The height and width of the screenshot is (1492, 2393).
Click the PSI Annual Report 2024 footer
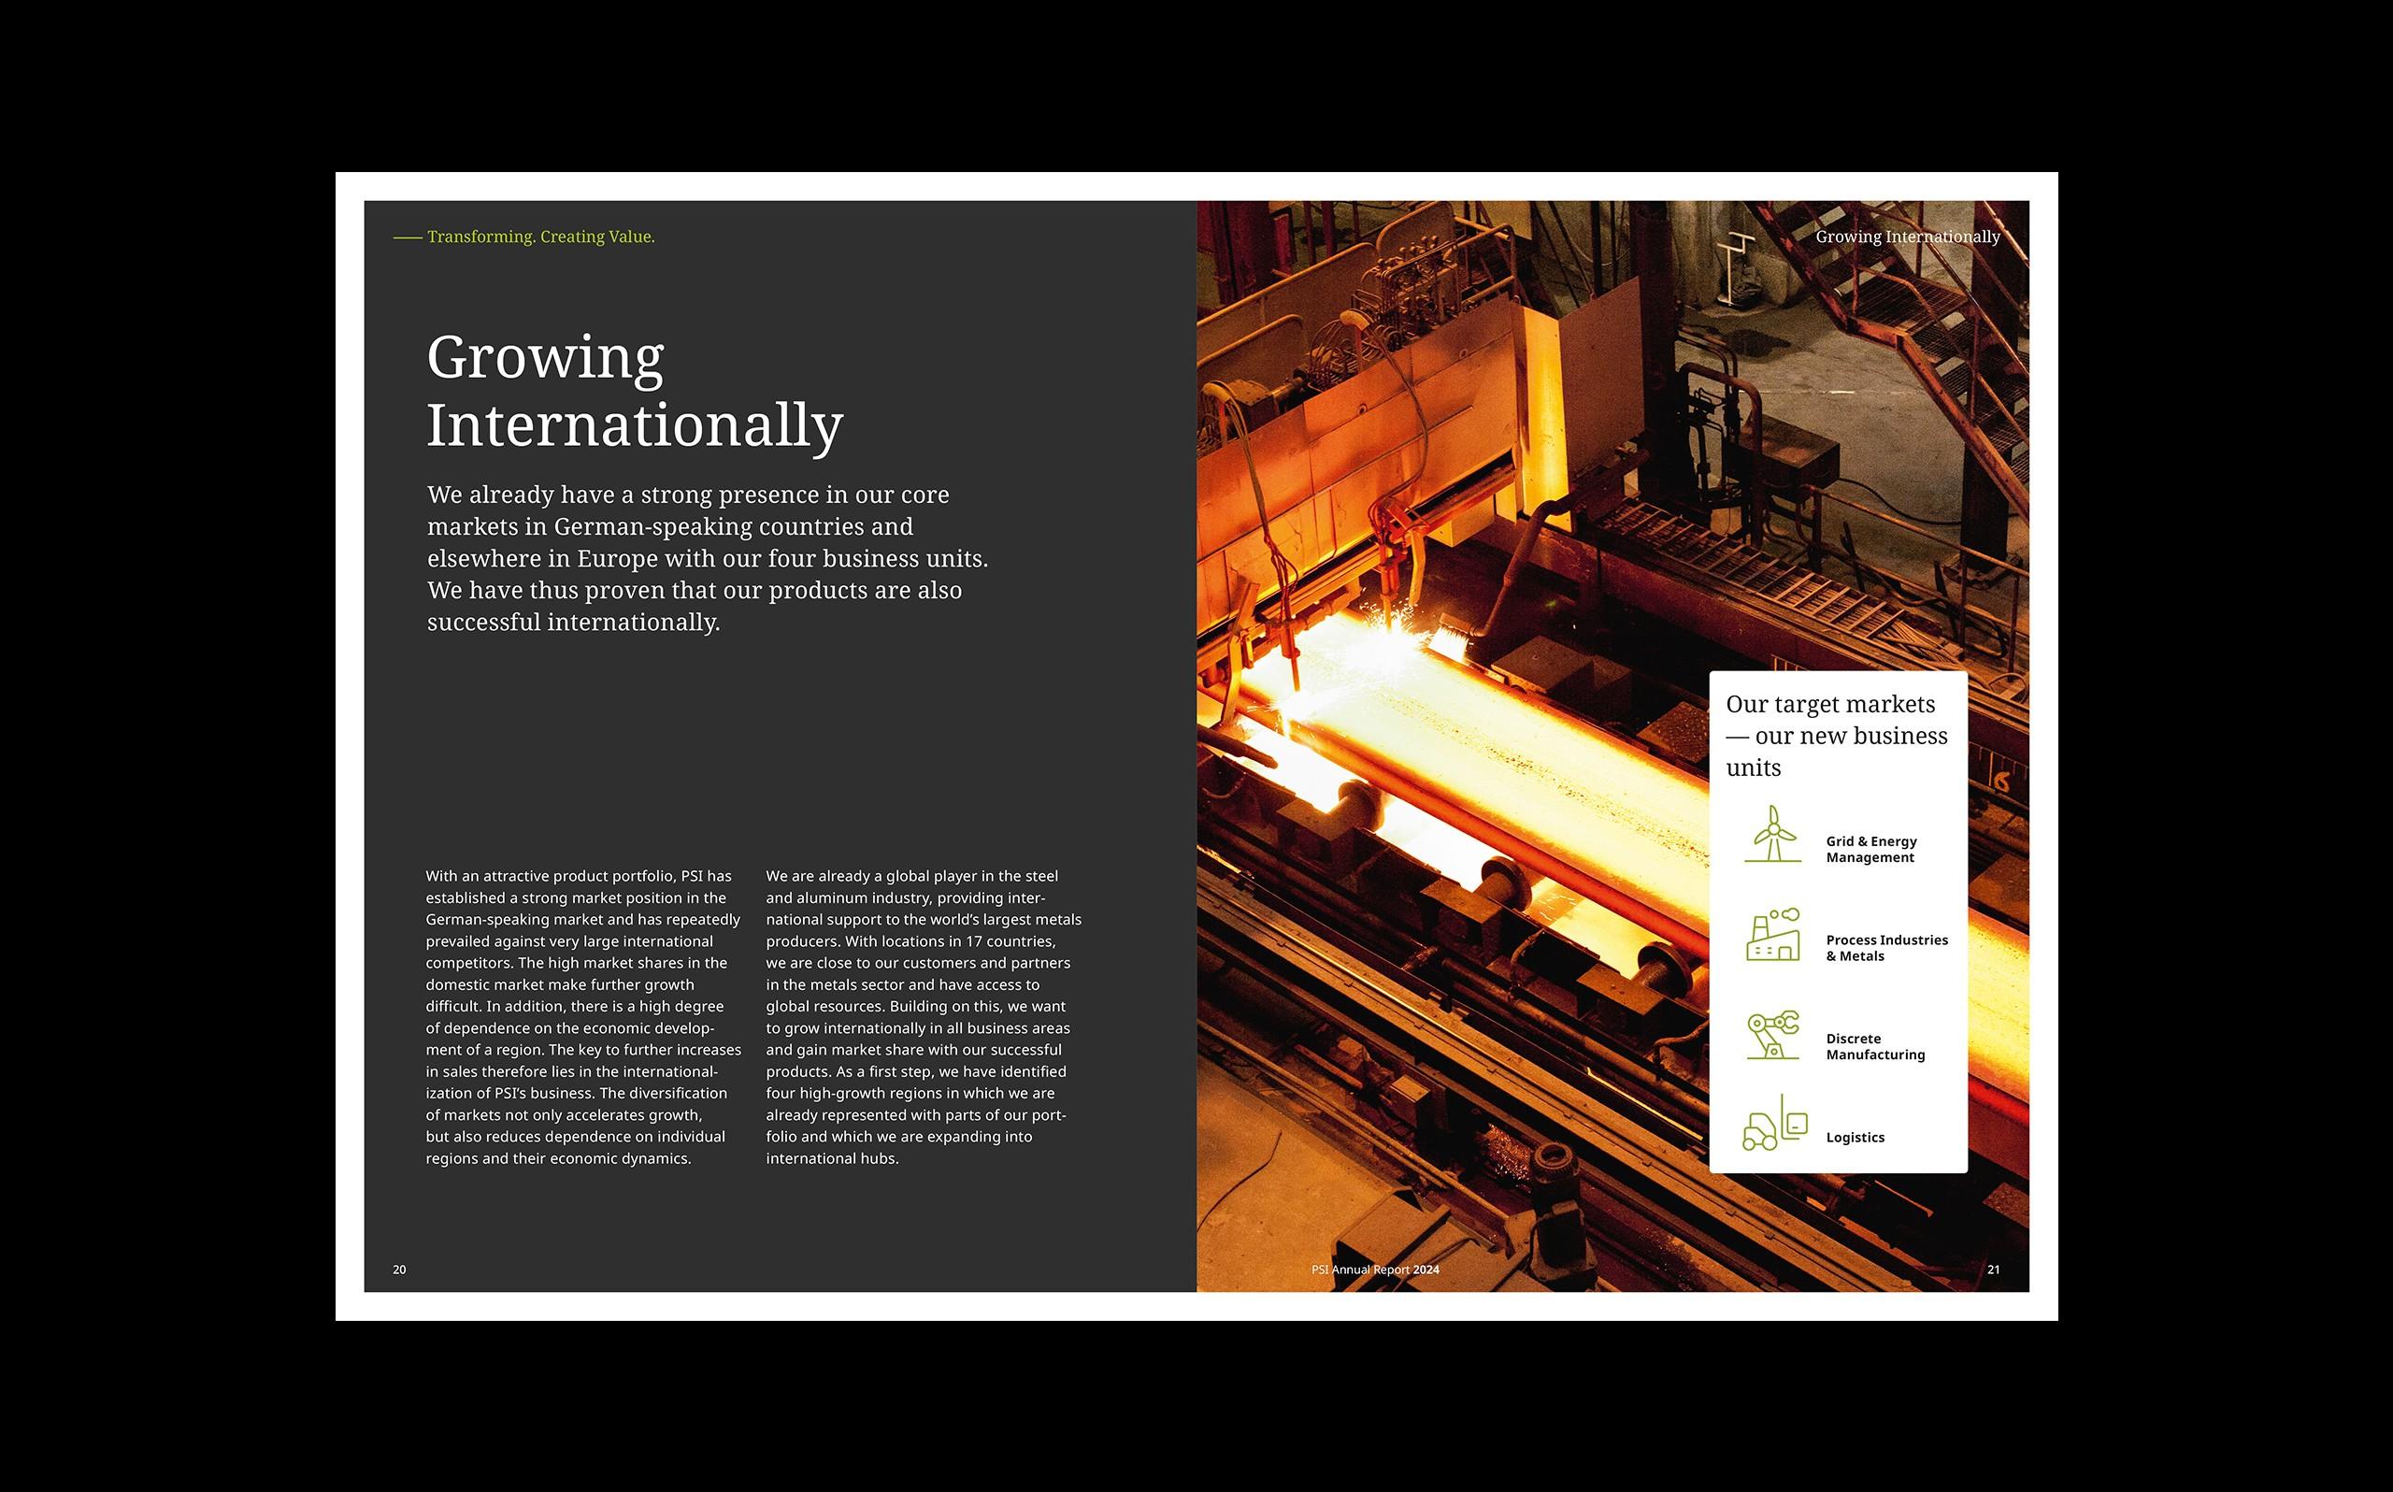(1374, 1270)
